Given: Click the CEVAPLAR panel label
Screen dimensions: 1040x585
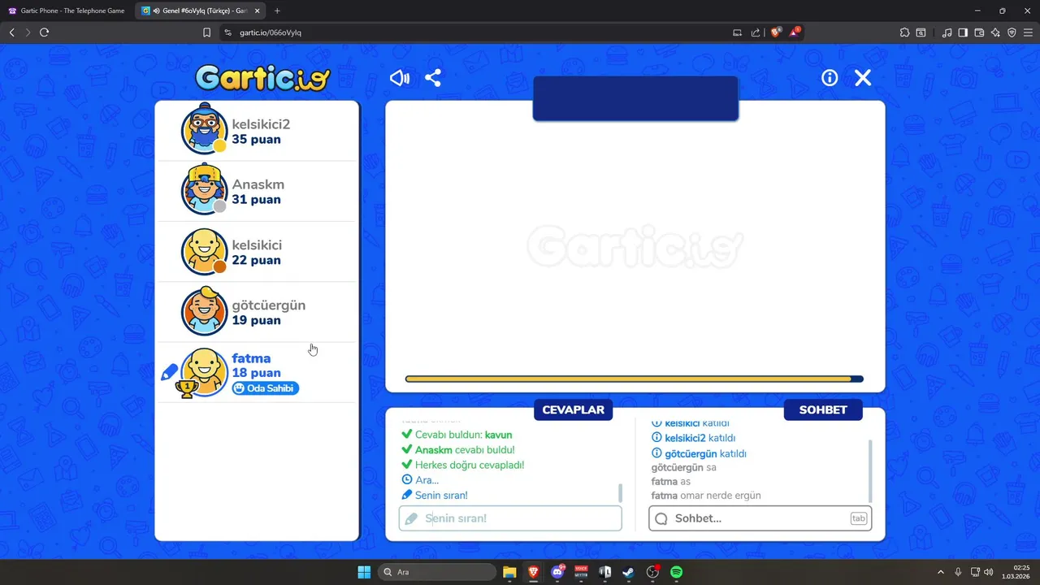Looking at the screenshot, I should tap(573, 409).
